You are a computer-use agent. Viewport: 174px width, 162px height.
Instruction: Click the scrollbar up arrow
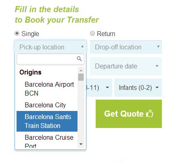point(81,70)
